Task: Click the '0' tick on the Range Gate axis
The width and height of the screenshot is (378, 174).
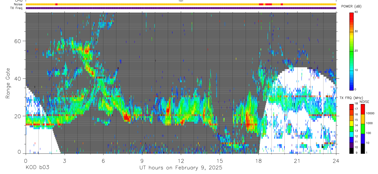Action: point(19,152)
